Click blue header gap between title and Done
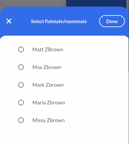Image resolution: width=129 pixels, height=144 pixels. (93, 21)
